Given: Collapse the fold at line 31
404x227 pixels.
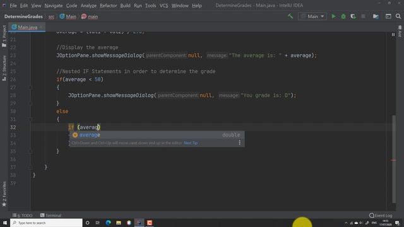Looking at the screenshot, I should click(x=30, y=119).
